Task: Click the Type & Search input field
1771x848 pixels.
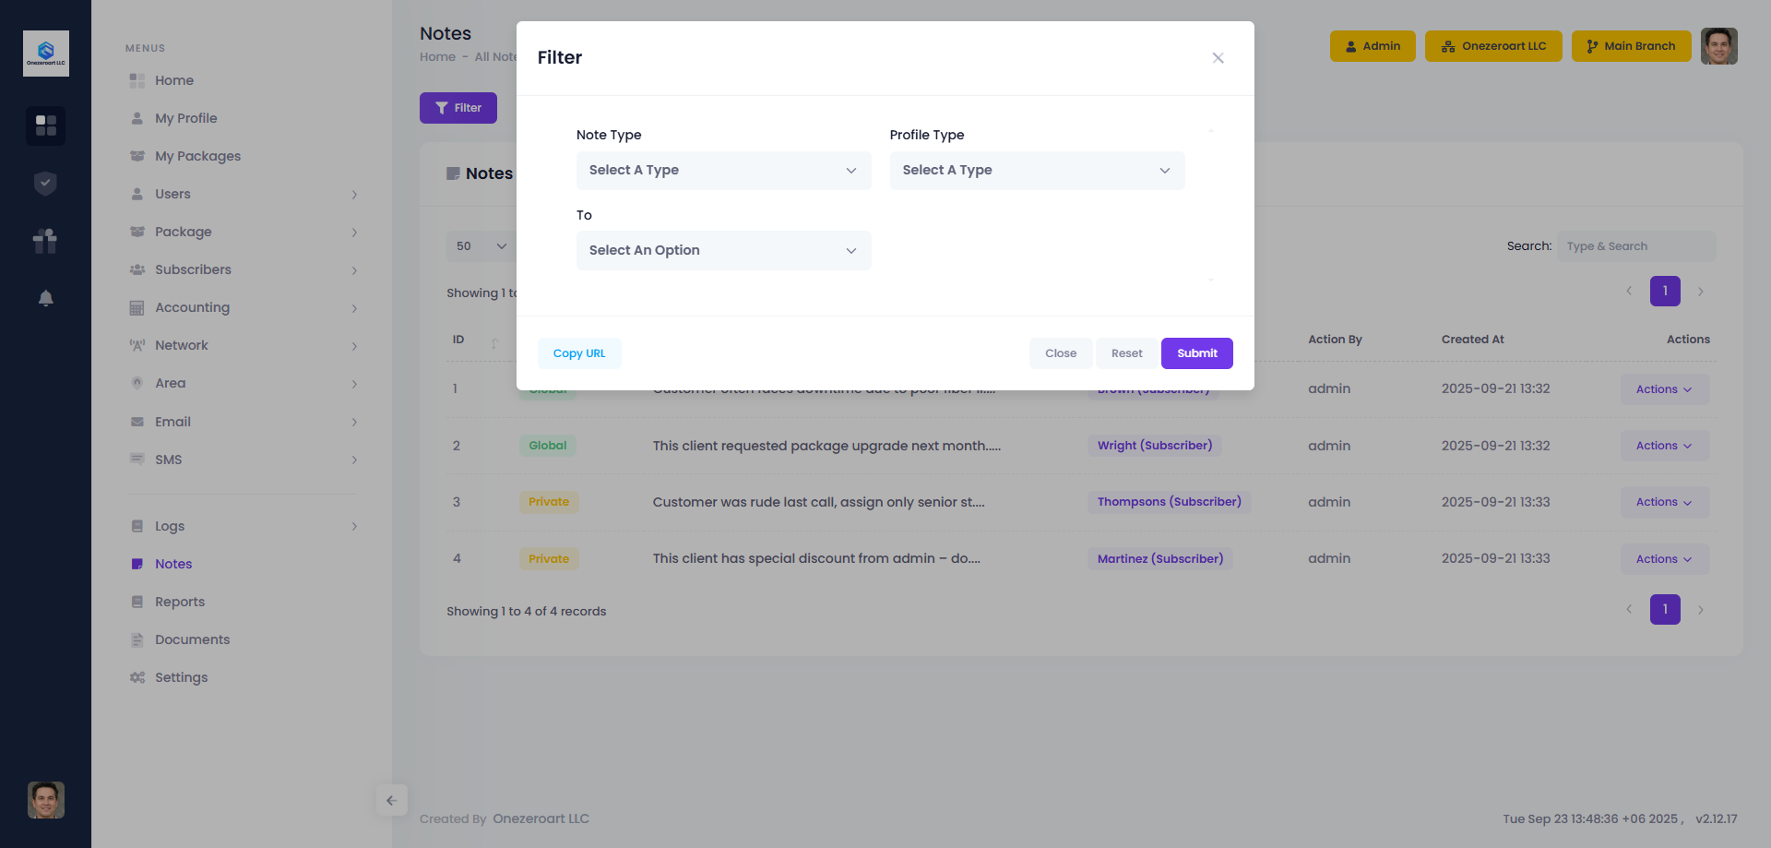Action: [1635, 246]
